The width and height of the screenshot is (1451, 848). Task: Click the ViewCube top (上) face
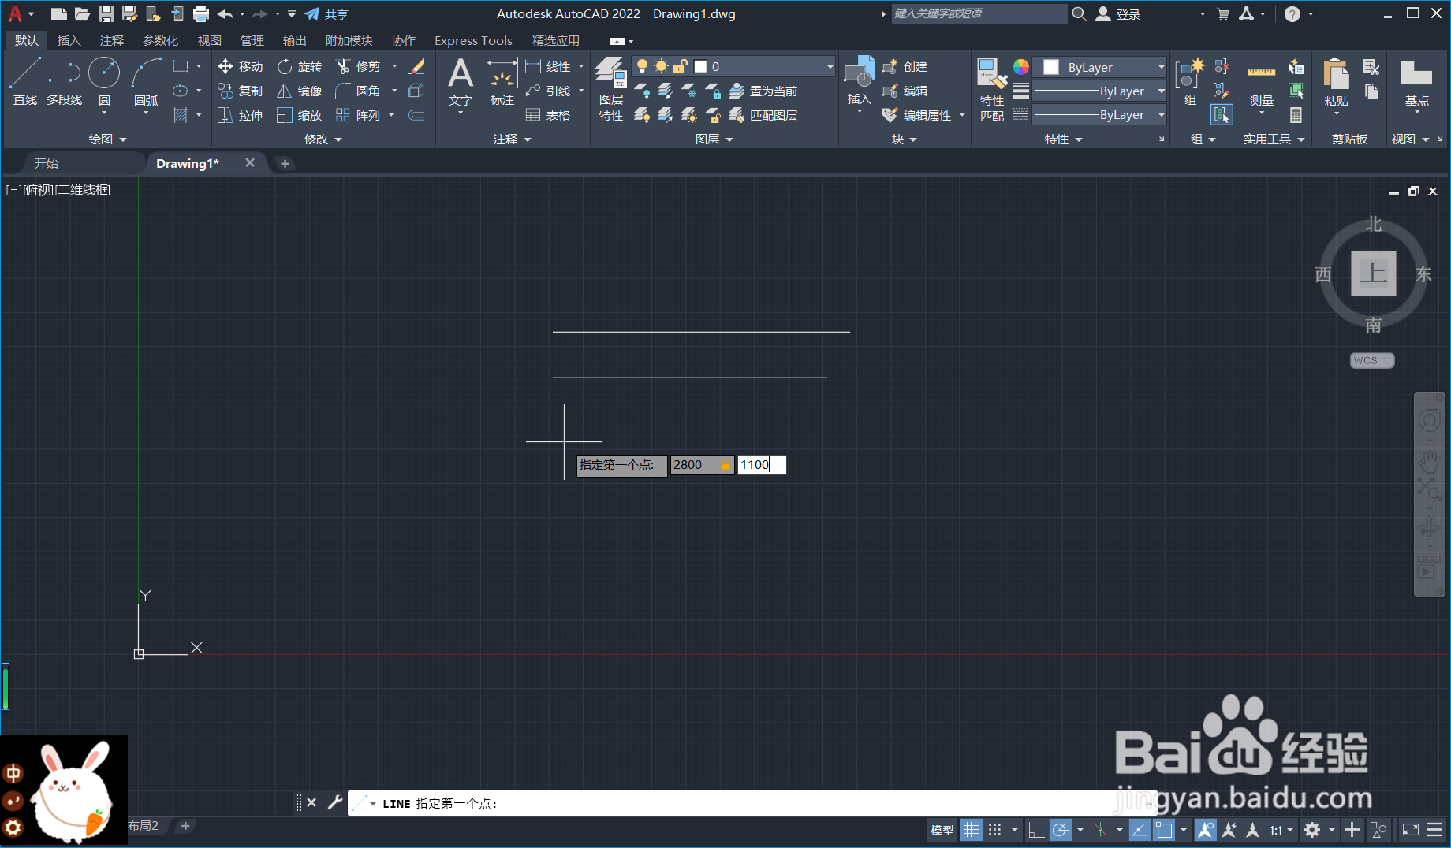[x=1373, y=273]
